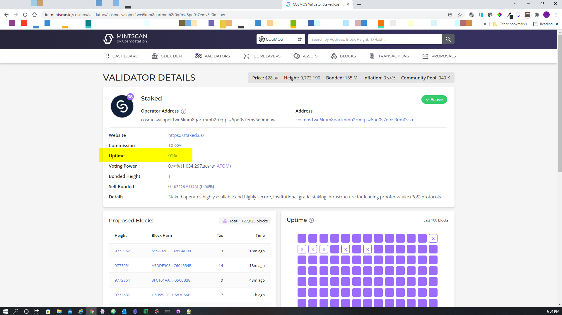The height and width of the screenshot is (315, 562).
Task: Open Microsoft Teams from taskbar
Action: point(135,311)
